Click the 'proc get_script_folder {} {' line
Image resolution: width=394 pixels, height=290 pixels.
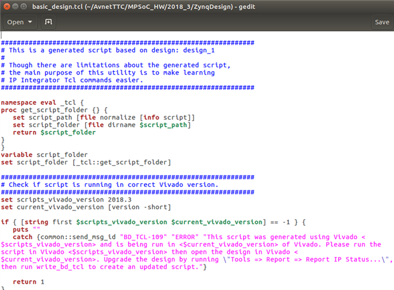pos(54,110)
